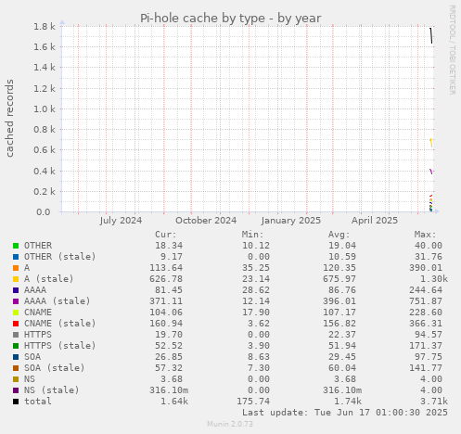Click the 'CNAME (stale)' legend label
The height and width of the screenshot is (434, 461).
pos(60,324)
